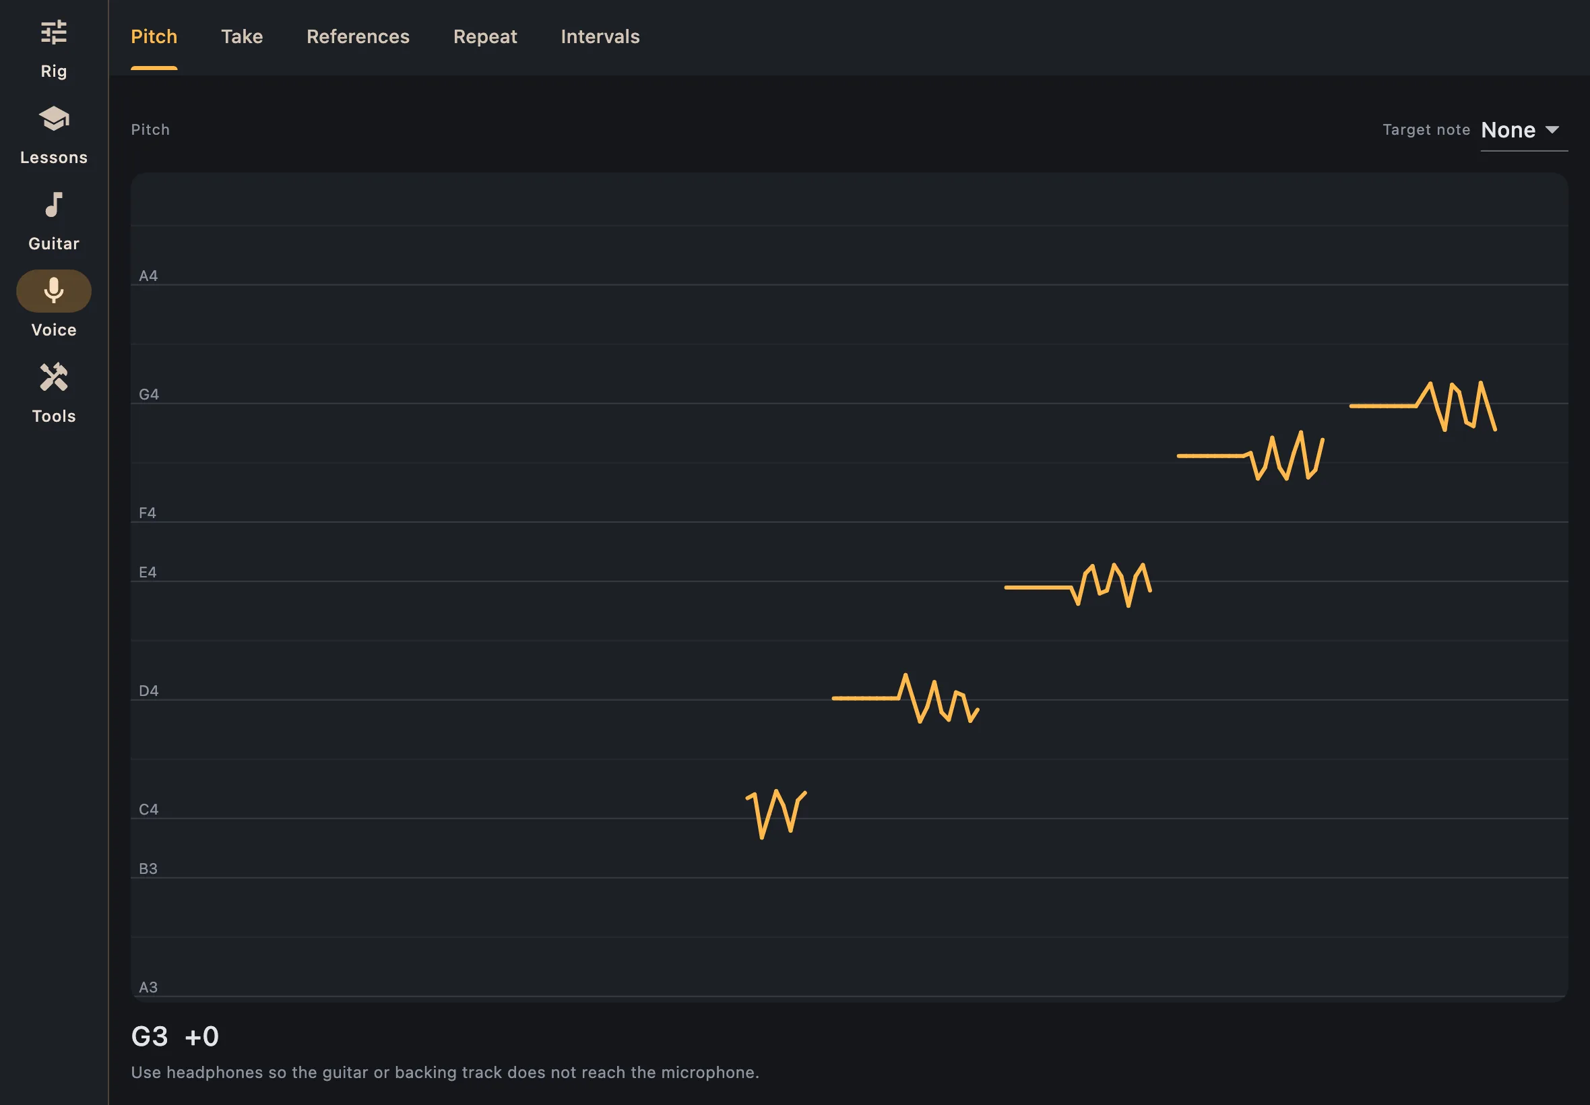Click the A3 pitch axis label
This screenshot has width=1590, height=1105.
click(x=148, y=987)
